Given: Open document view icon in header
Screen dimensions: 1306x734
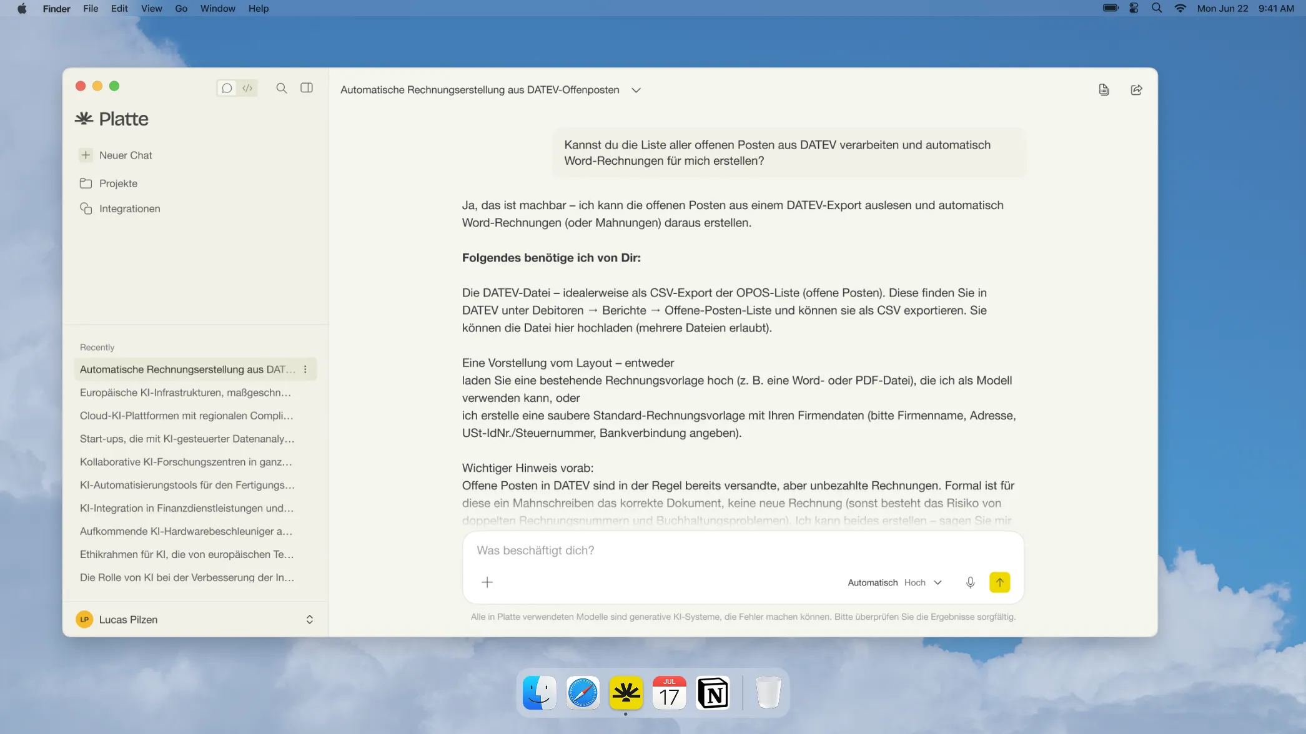Looking at the screenshot, I should [1104, 90].
